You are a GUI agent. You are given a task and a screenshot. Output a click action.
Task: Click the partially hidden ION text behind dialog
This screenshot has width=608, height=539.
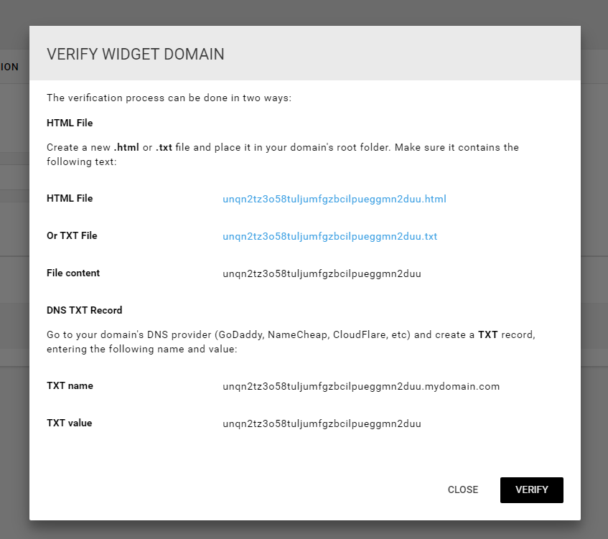(9, 67)
